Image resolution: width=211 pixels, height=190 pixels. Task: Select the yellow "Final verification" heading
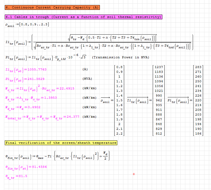[x=61, y=143]
